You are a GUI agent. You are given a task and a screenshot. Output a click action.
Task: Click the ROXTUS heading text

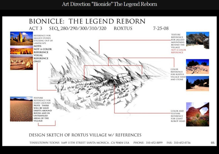[x=123, y=28]
